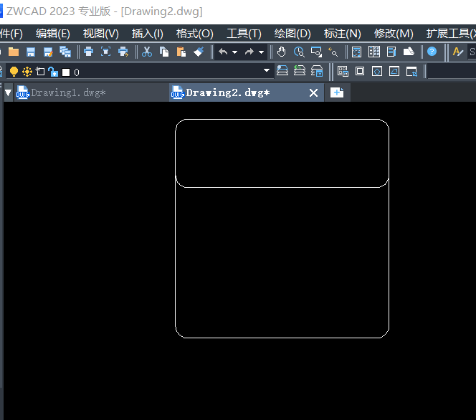The image size is (476, 420).
Task: Click the Save All icon
Action: (65, 52)
